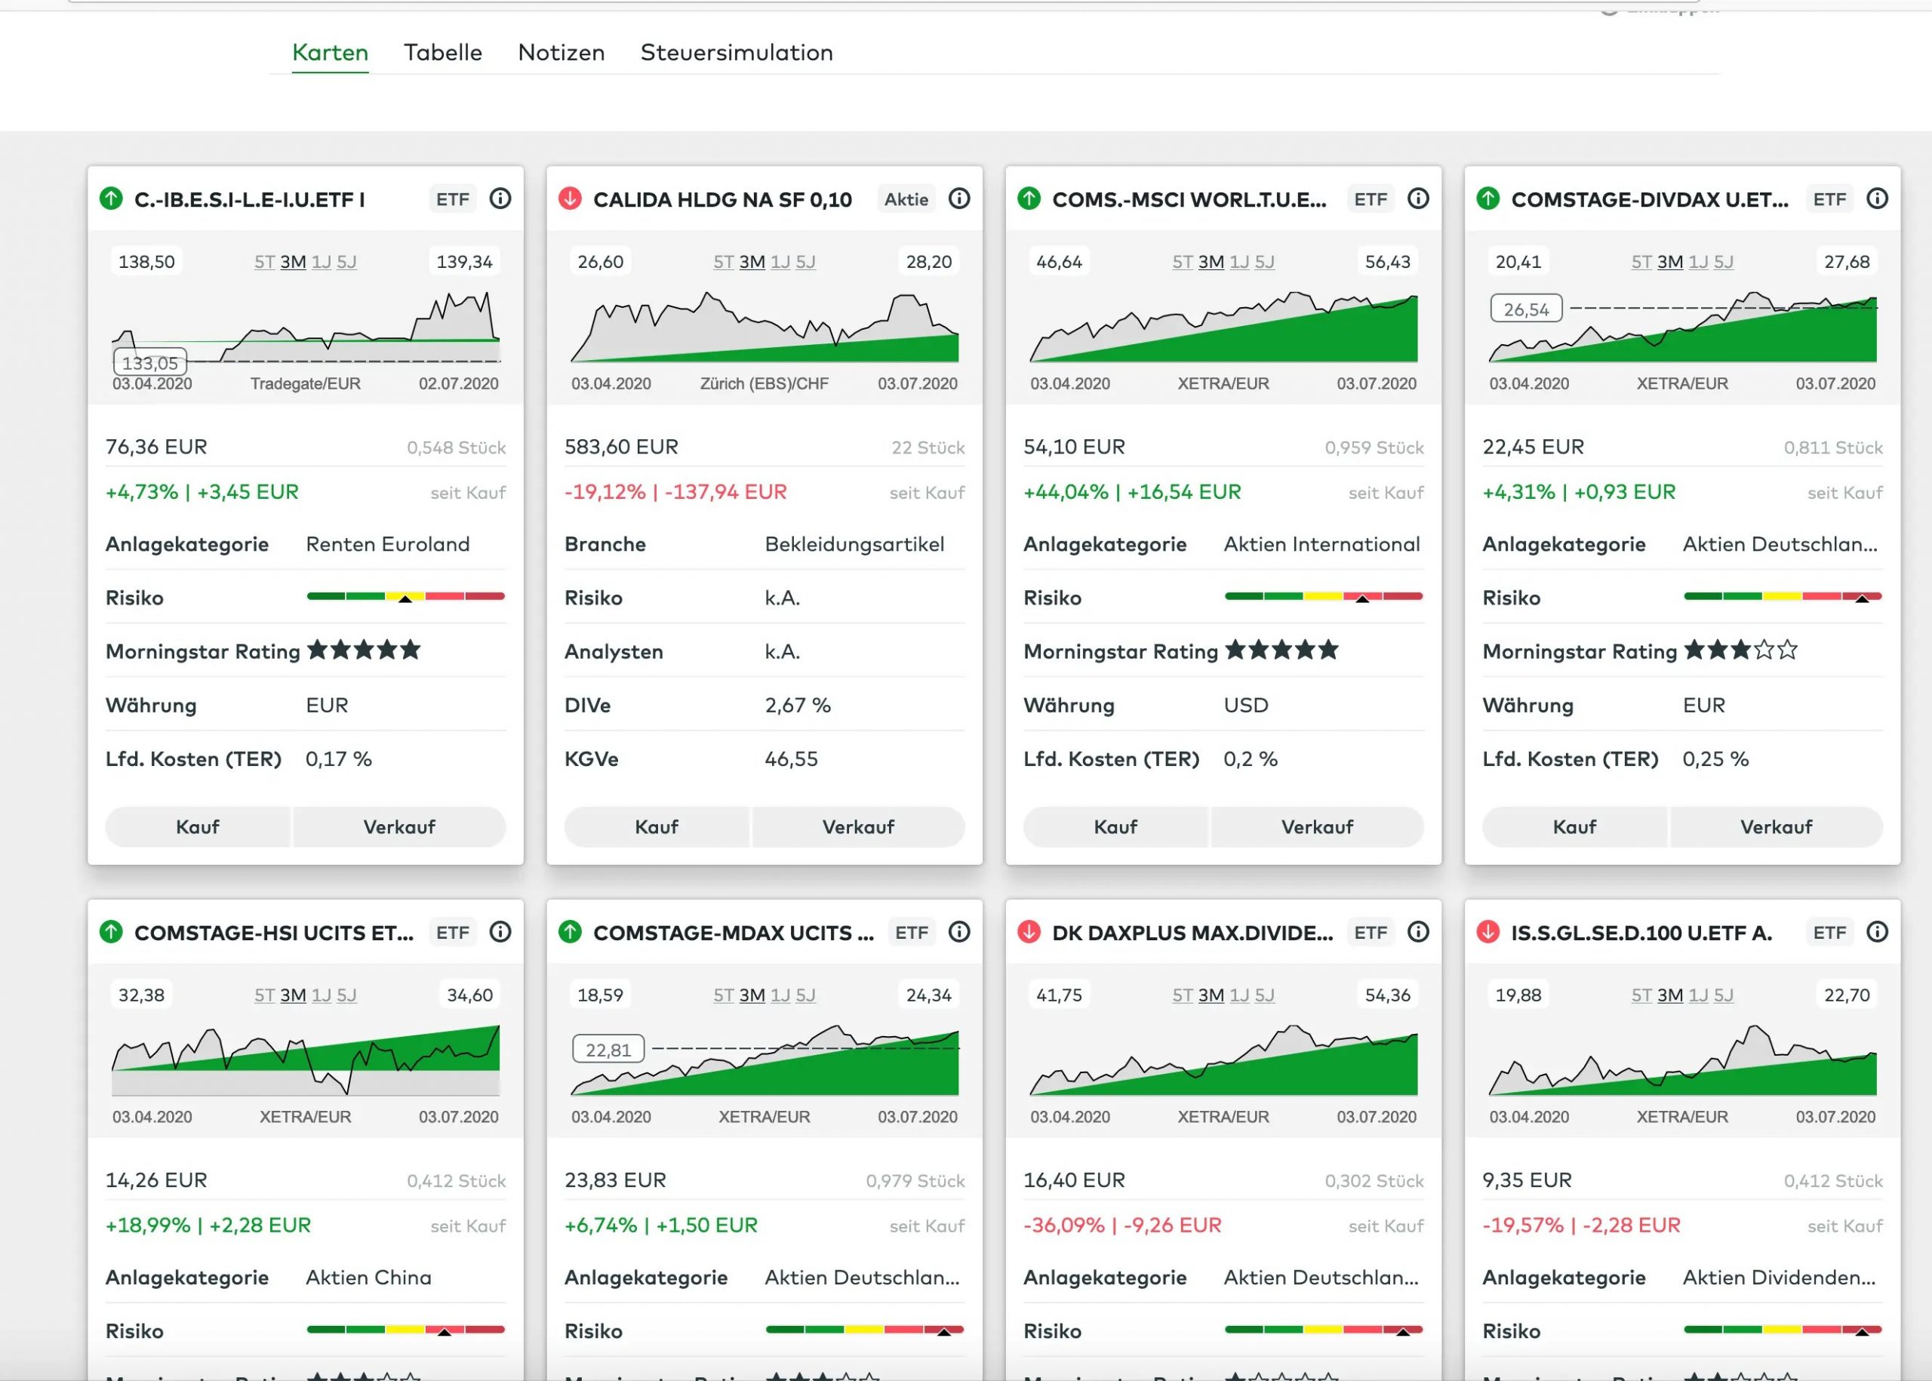The width and height of the screenshot is (1932, 1381).
Task: Open the Notizen tab
Action: tap(561, 53)
